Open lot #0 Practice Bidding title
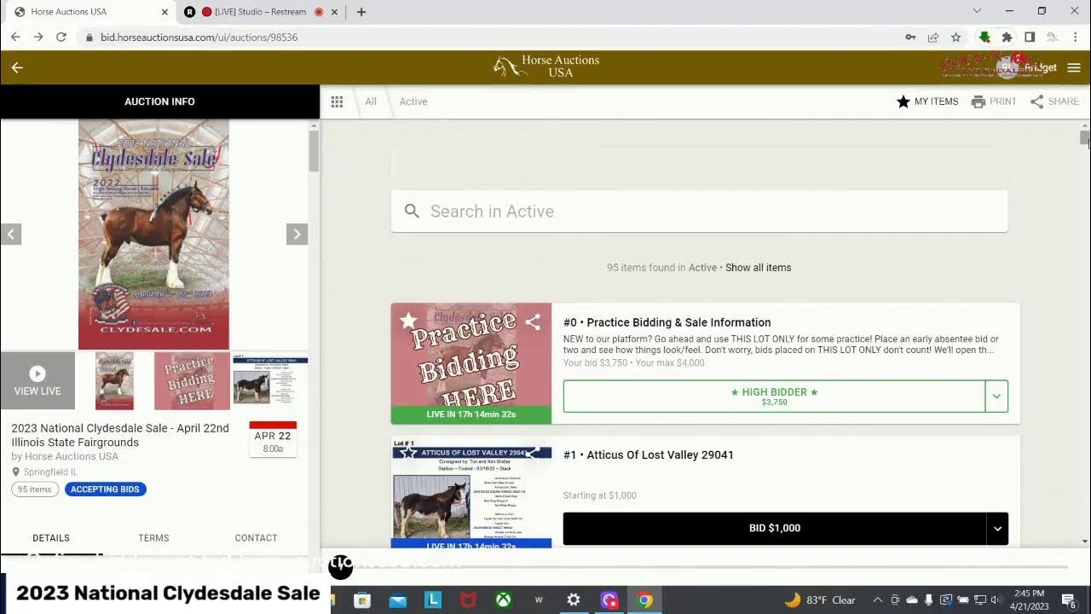 667,322
